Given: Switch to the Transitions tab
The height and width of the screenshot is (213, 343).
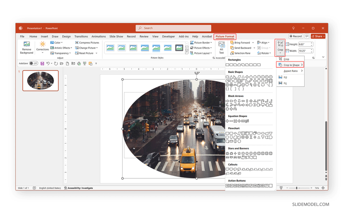Looking at the screenshot, I should (81, 36).
